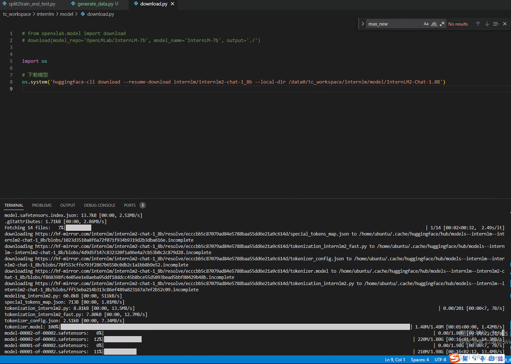Open the DEBUG CONSOLE tab
The width and height of the screenshot is (511, 364).
coord(100,205)
